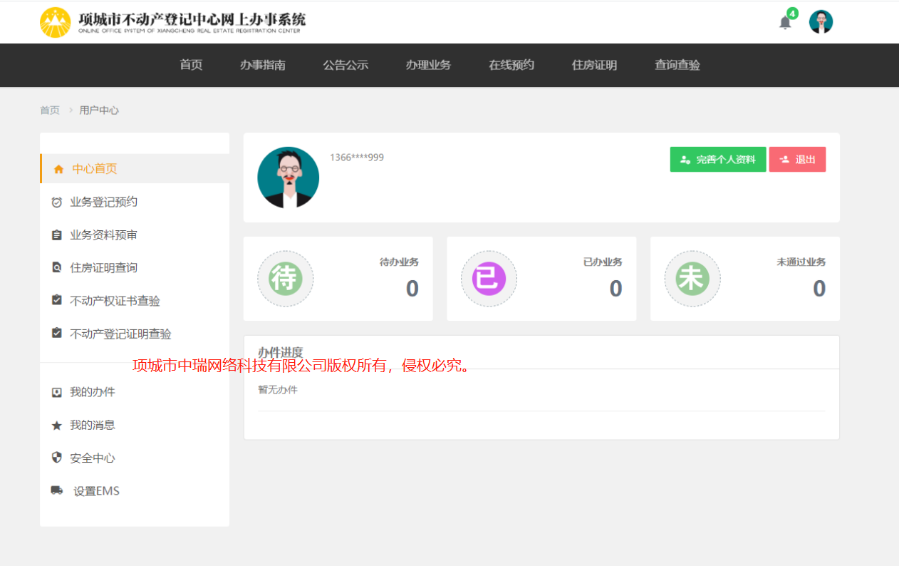Click the 未通过业务 green circle icon
Screen dimensions: 899x566
[x=692, y=279]
